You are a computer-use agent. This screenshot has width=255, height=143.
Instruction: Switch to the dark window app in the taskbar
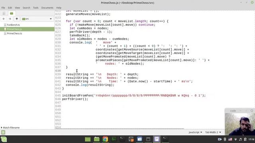point(148,139)
